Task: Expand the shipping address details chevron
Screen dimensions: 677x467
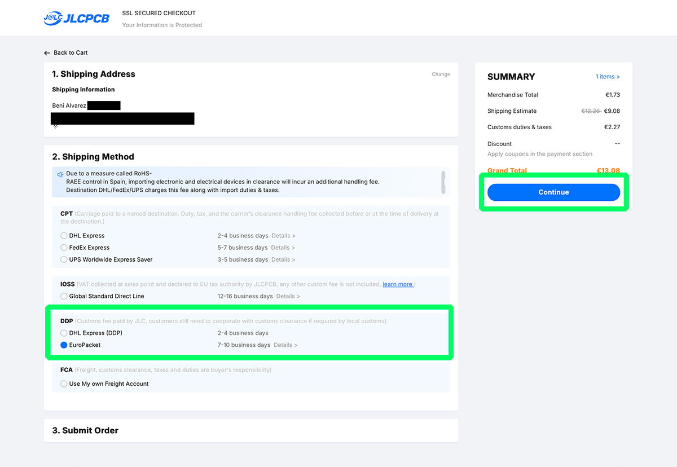Action: click(55, 126)
